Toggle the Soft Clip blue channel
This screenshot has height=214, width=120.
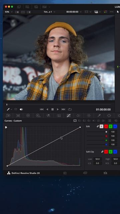pos(115,152)
